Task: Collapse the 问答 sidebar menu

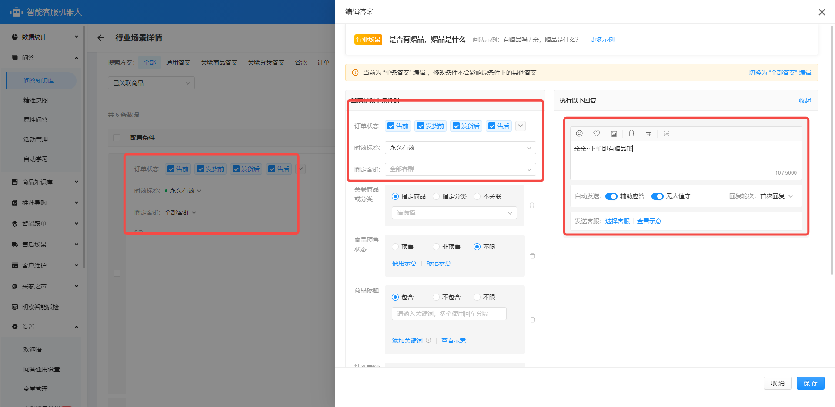Action: pyautogui.click(x=77, y=58)
